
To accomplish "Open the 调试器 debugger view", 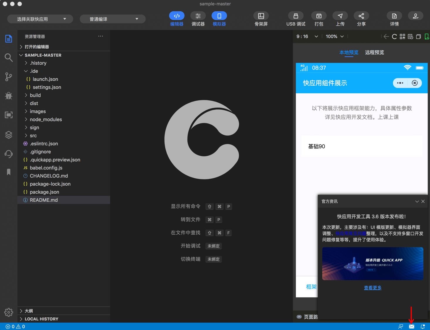I will pyautogui.click(x=198, y=18).
